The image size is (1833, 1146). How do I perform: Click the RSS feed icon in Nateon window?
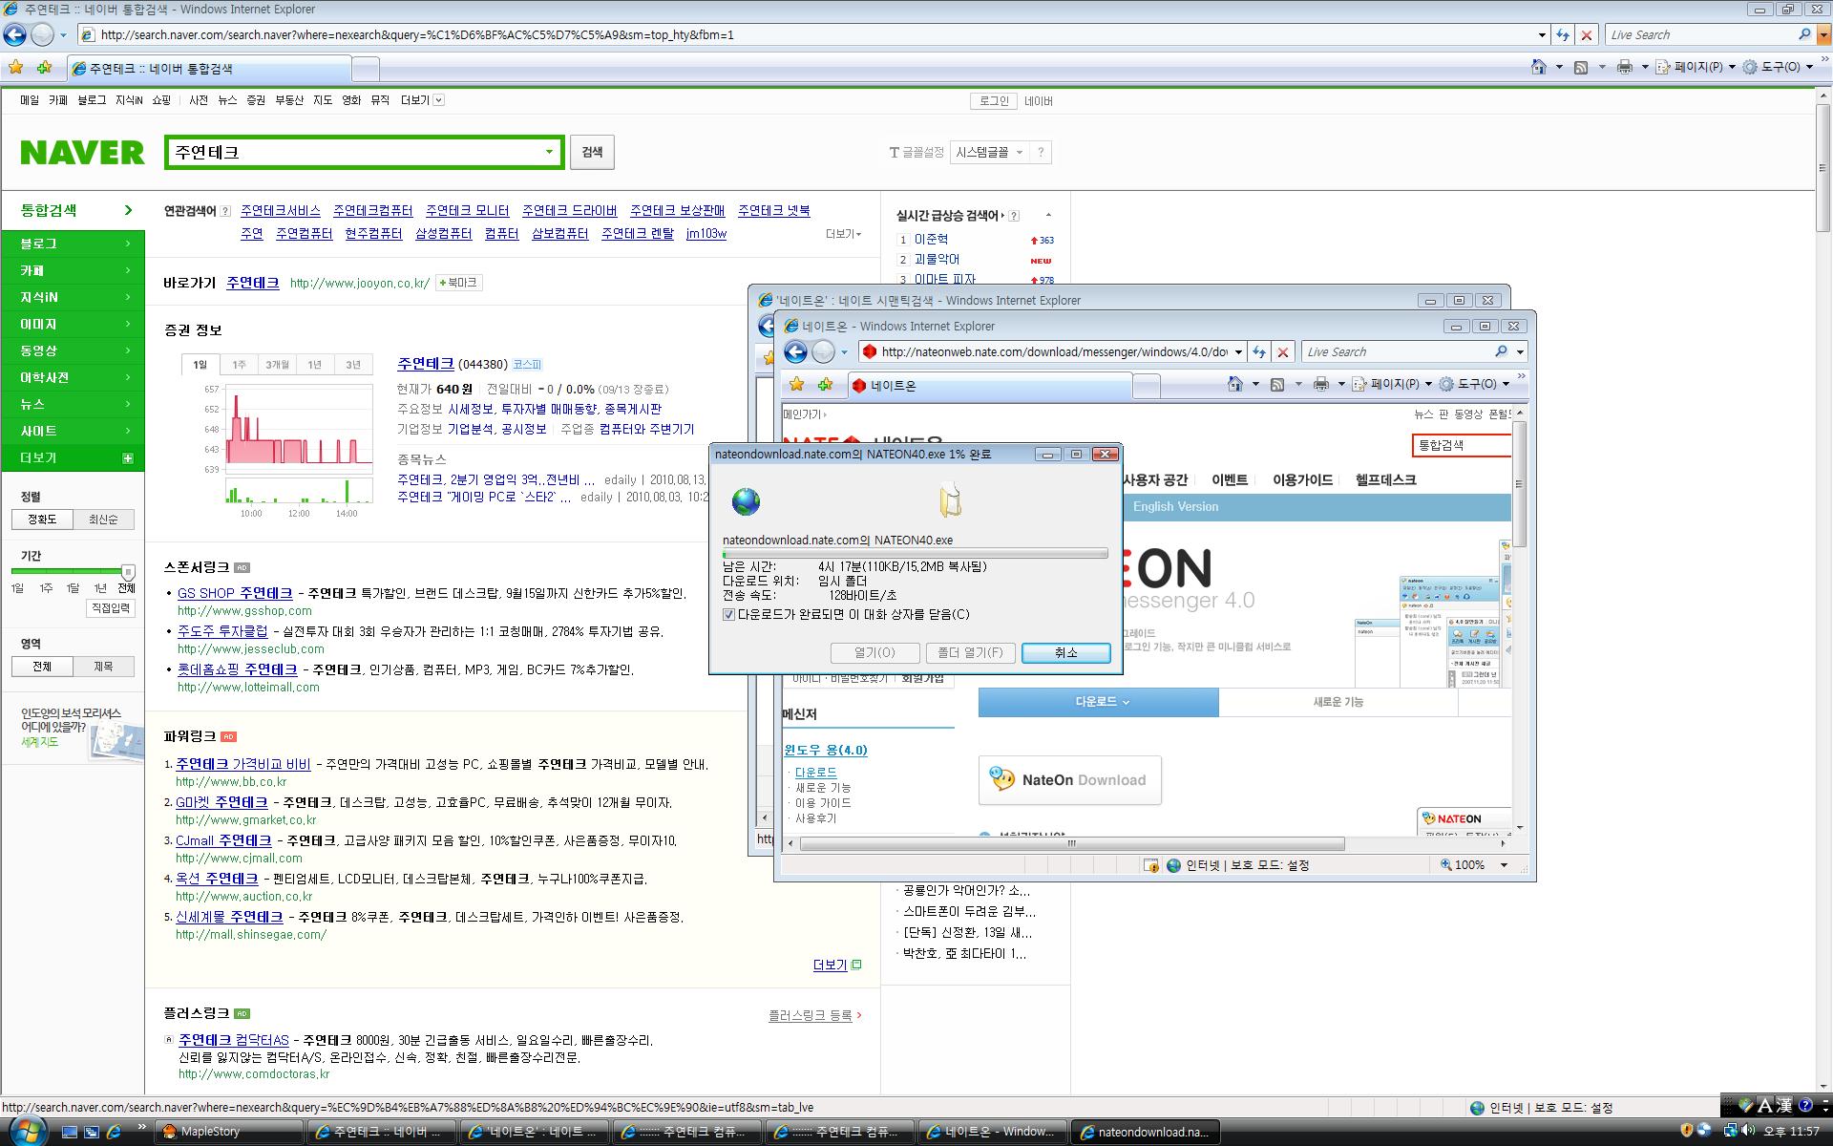pos(1277,384)
